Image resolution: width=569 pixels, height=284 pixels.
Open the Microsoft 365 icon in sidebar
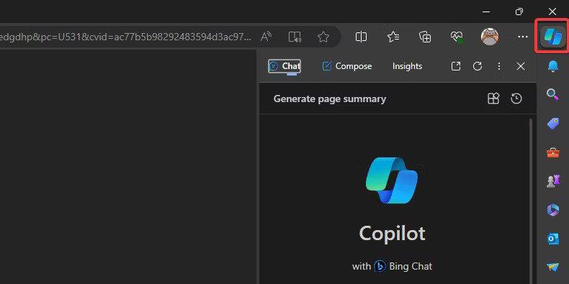[552, 210]
